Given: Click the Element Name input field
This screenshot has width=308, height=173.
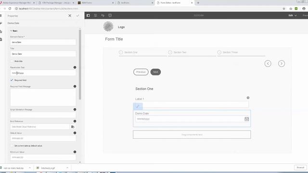Looking at the screenshot, I should pos(43,42).
